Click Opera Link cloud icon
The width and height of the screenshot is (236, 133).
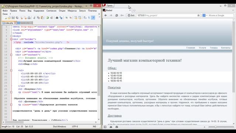(111, 127)
